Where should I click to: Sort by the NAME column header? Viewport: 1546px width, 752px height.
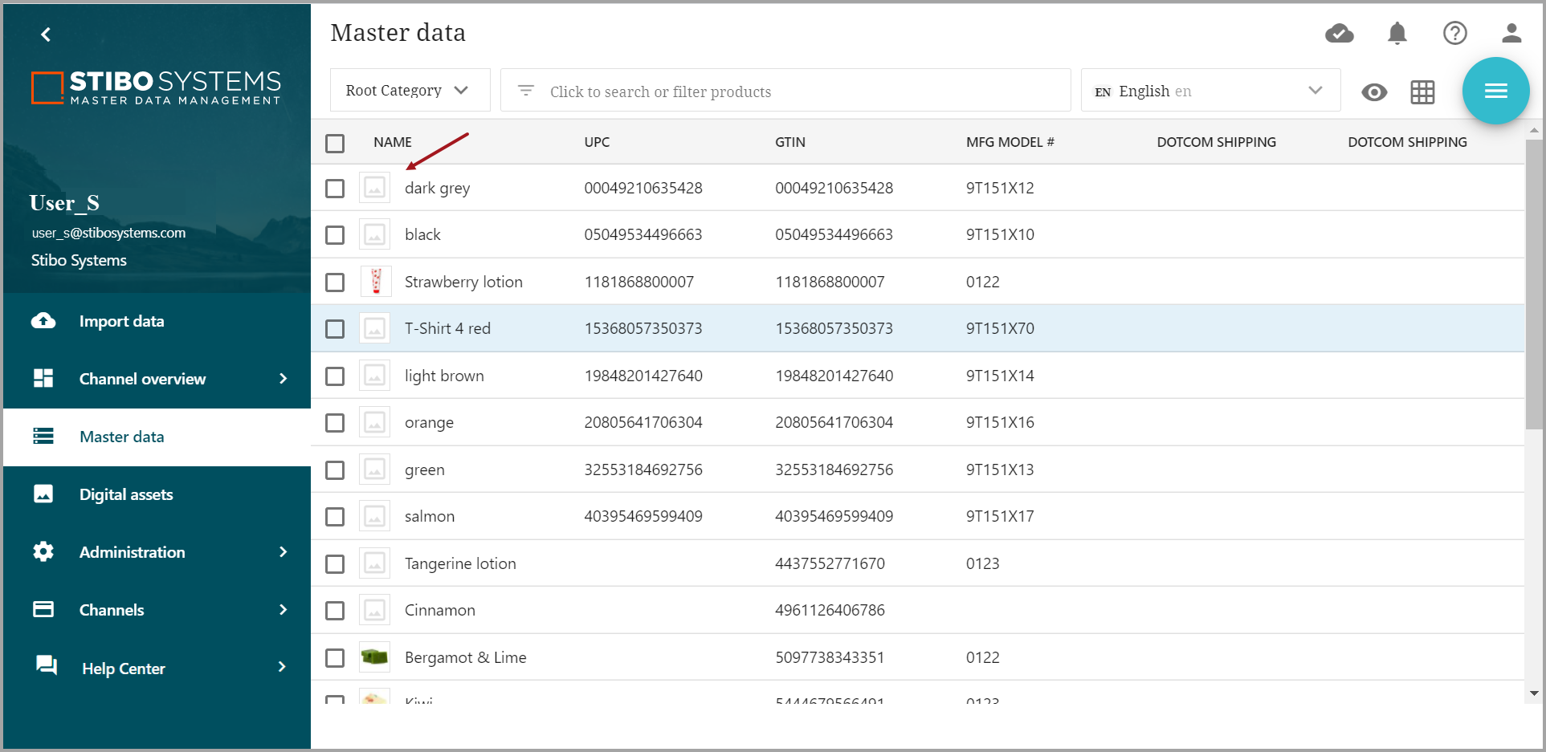[x=392, y=142]
